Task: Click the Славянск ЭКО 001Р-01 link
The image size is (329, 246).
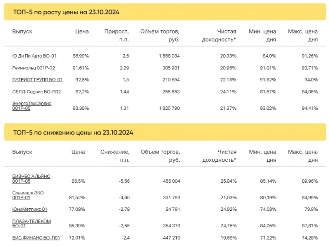Action: pyautogui.click(x=28, y=195)
